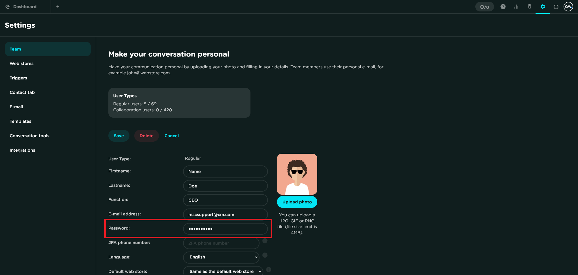The height and width of the screenshot is (275, 578).
Task: Open the Default web store dropdown
Action: pyautogui.click(x=223, y=271)
